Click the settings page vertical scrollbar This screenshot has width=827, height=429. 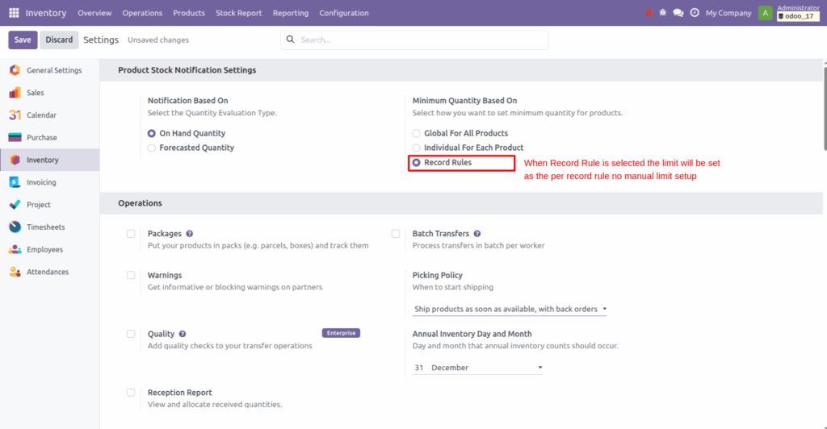click(x=825, y=108)
